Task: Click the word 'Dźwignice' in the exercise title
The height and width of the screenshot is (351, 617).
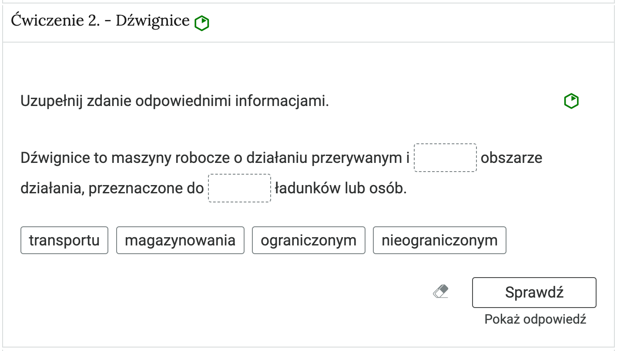Action: [x=153, y=20]
